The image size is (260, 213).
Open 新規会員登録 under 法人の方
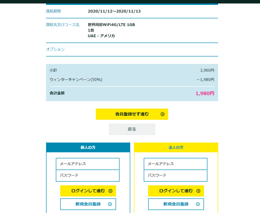tap(176, 204)
